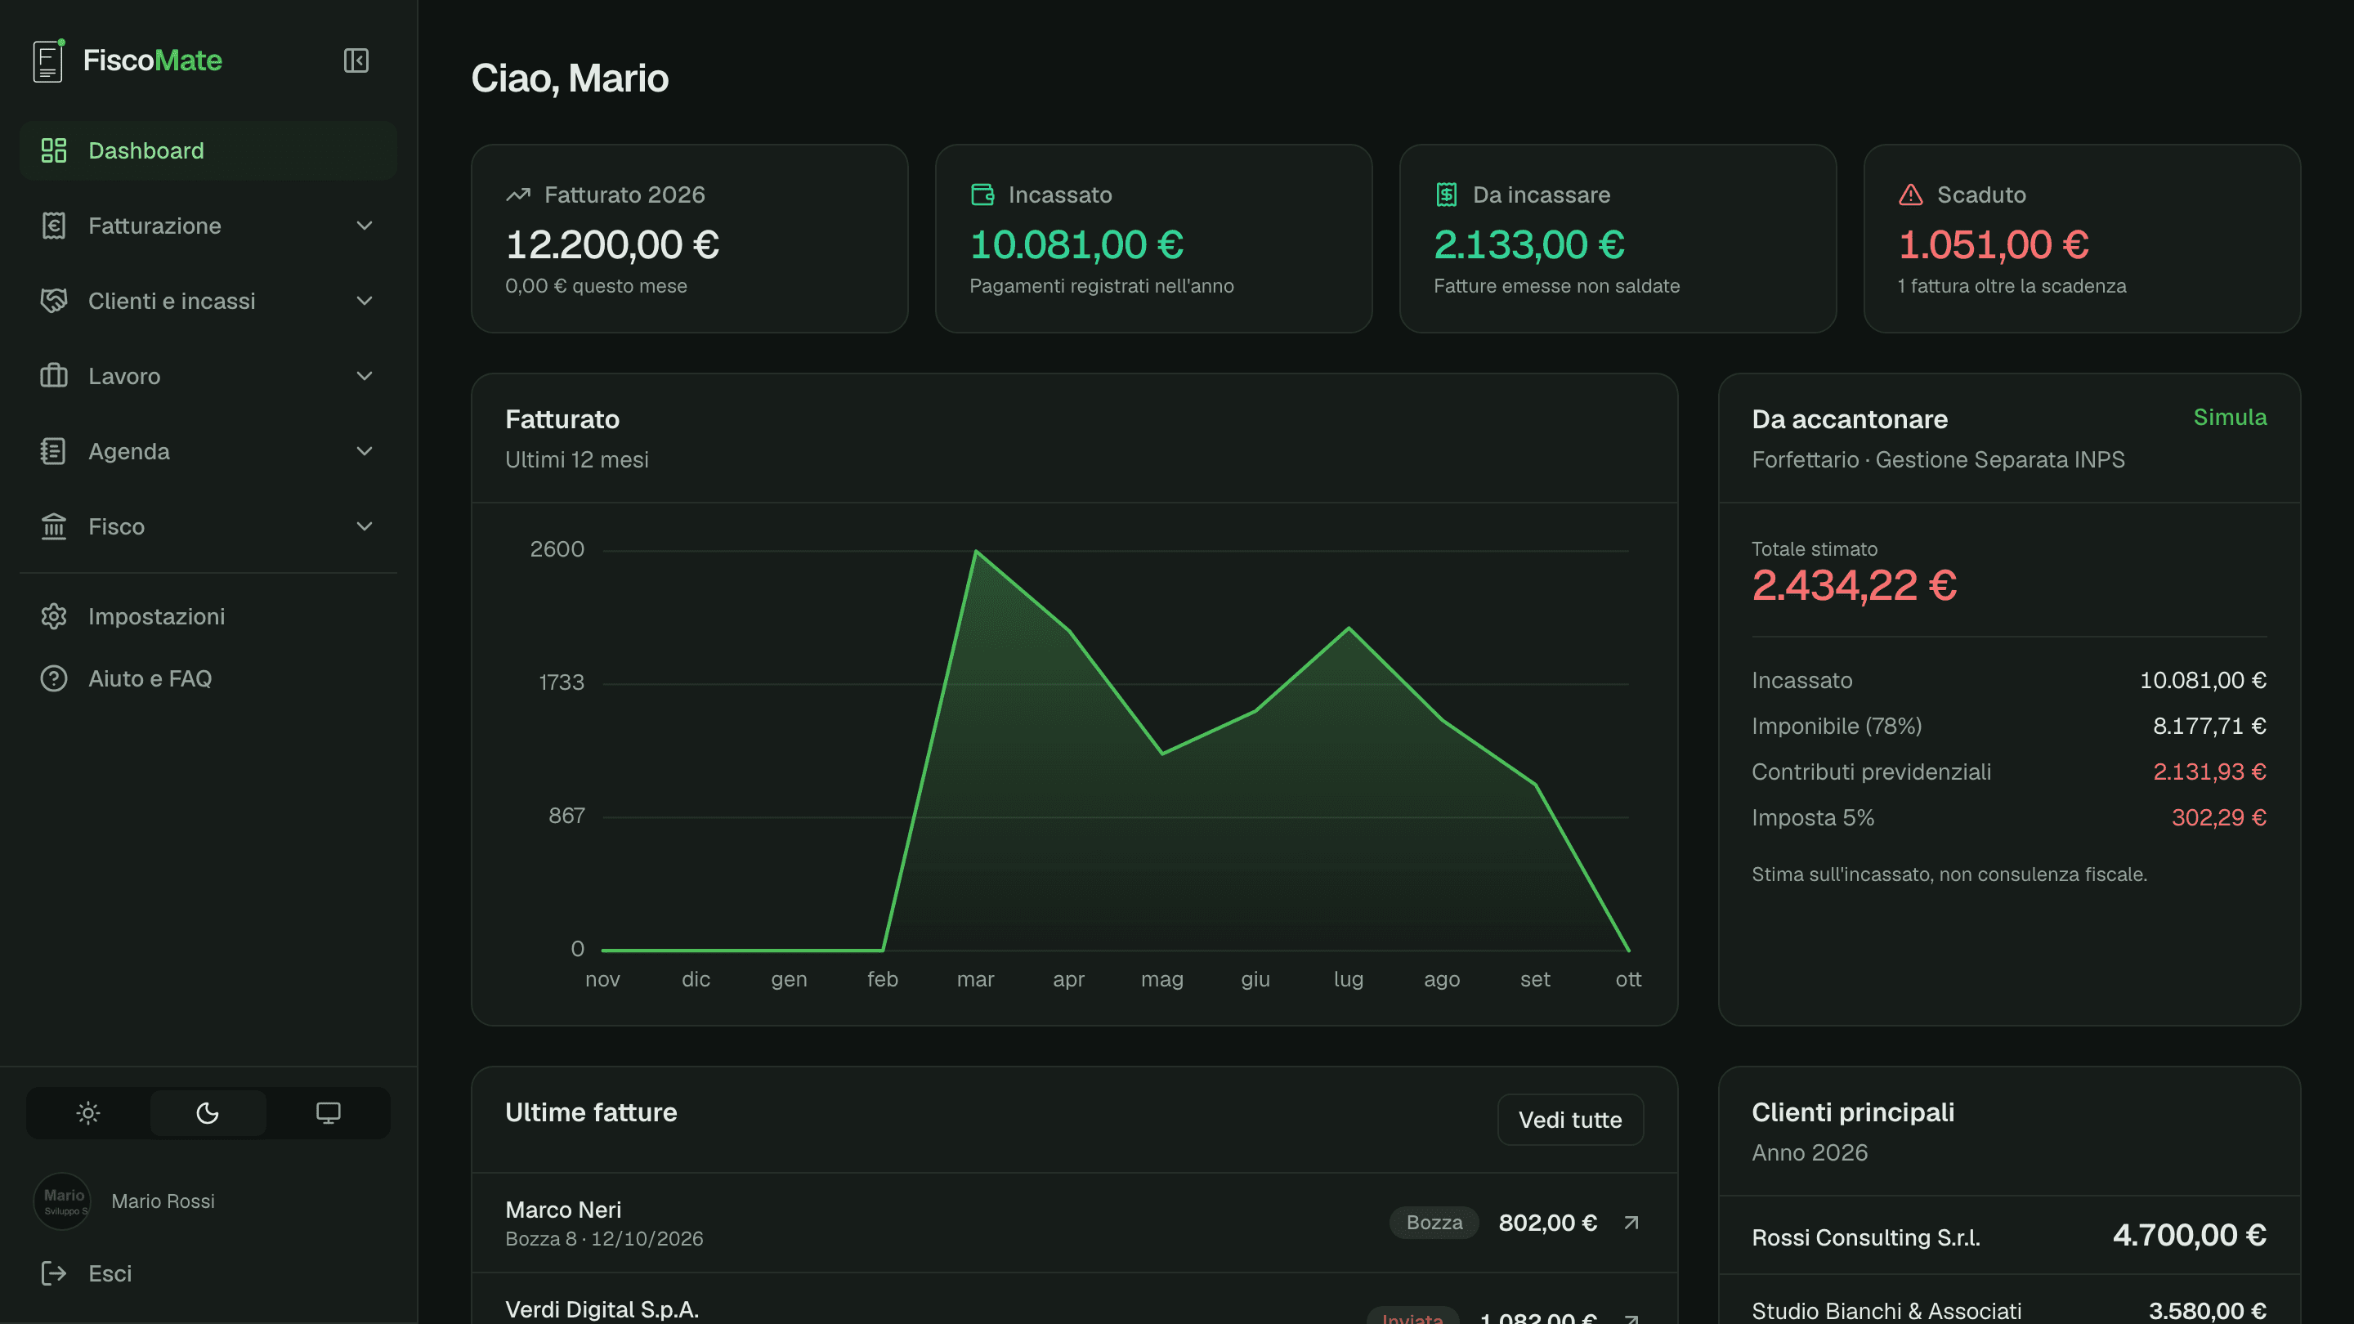Click the Fisco bank building icon
This screenshot has height=1324, width=2354.
pos(54,526)
